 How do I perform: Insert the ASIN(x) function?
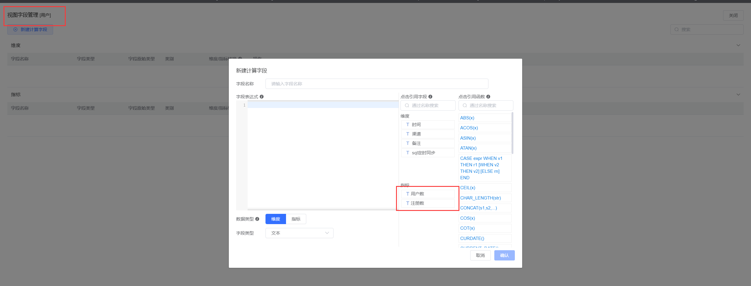pos(485,138)
